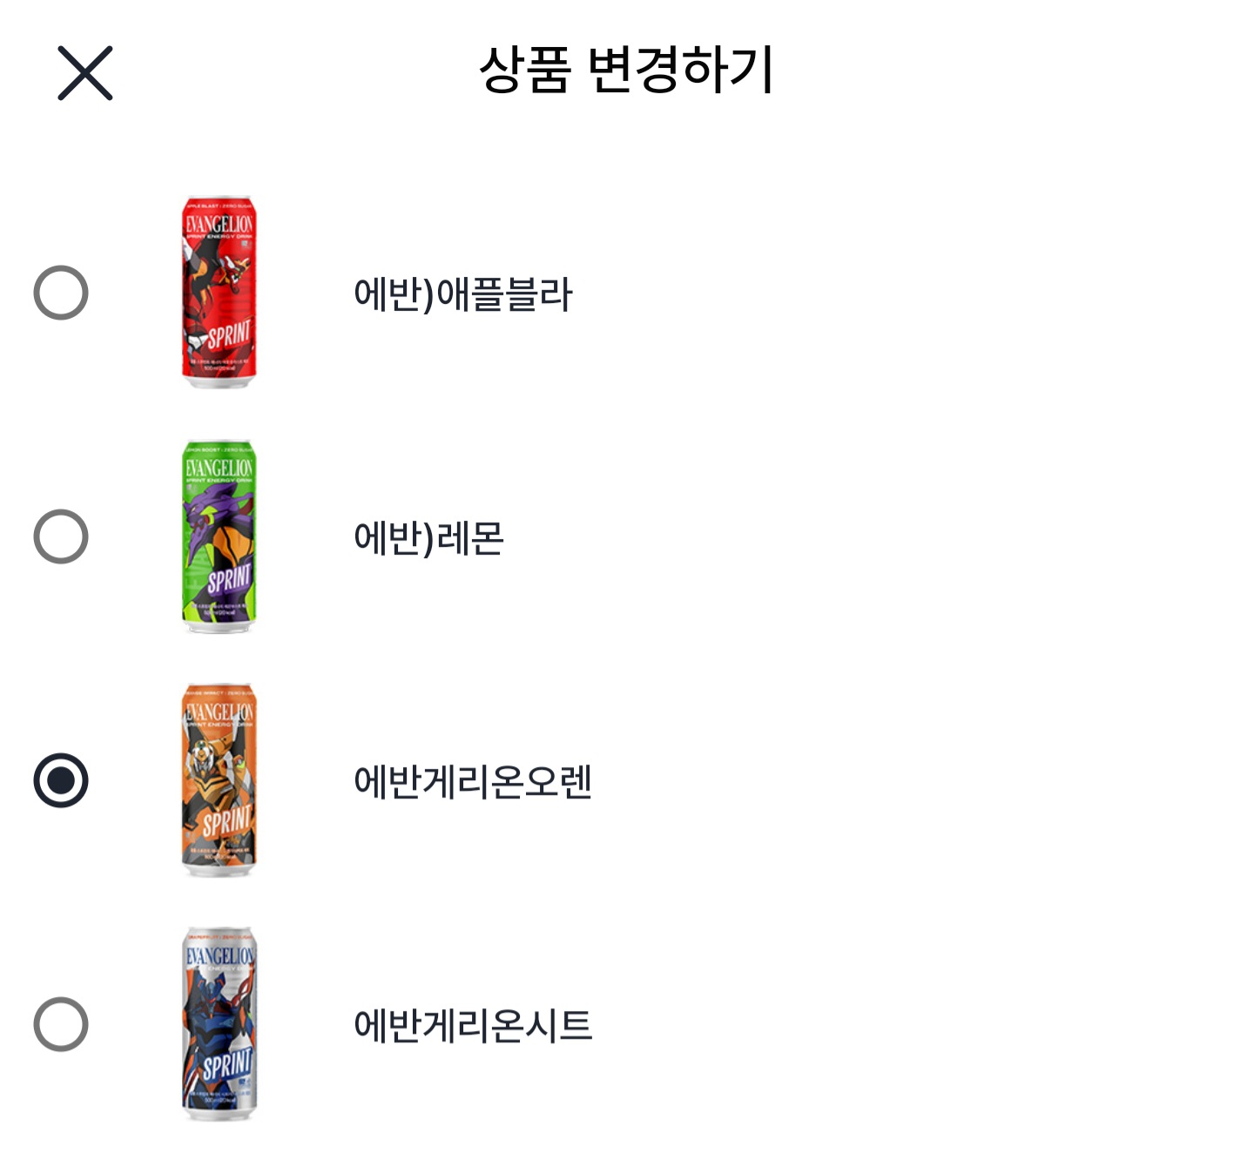Click the SPRINT logo on the green can
The image size is (1254, 1153).
(x=228, y=579)
